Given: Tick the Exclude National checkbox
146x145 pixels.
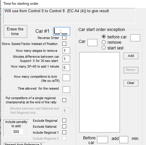Looking at the screenshot, I should [x=64, y=127].
